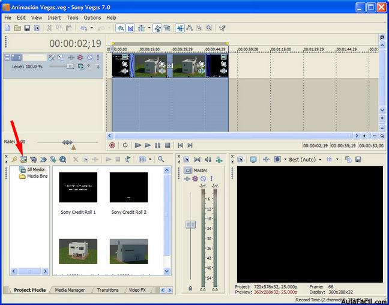Open the Tools menu
This screenshot has width=389, height=305.
tap(73, 17)
